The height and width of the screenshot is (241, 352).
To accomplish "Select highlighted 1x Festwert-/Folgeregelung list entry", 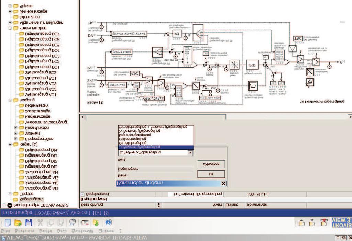I will tap(156, 147).
